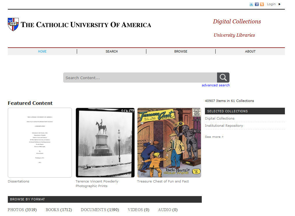Open the ABOUT menu item
Screen dimensions: 295x216
[250, 51]
